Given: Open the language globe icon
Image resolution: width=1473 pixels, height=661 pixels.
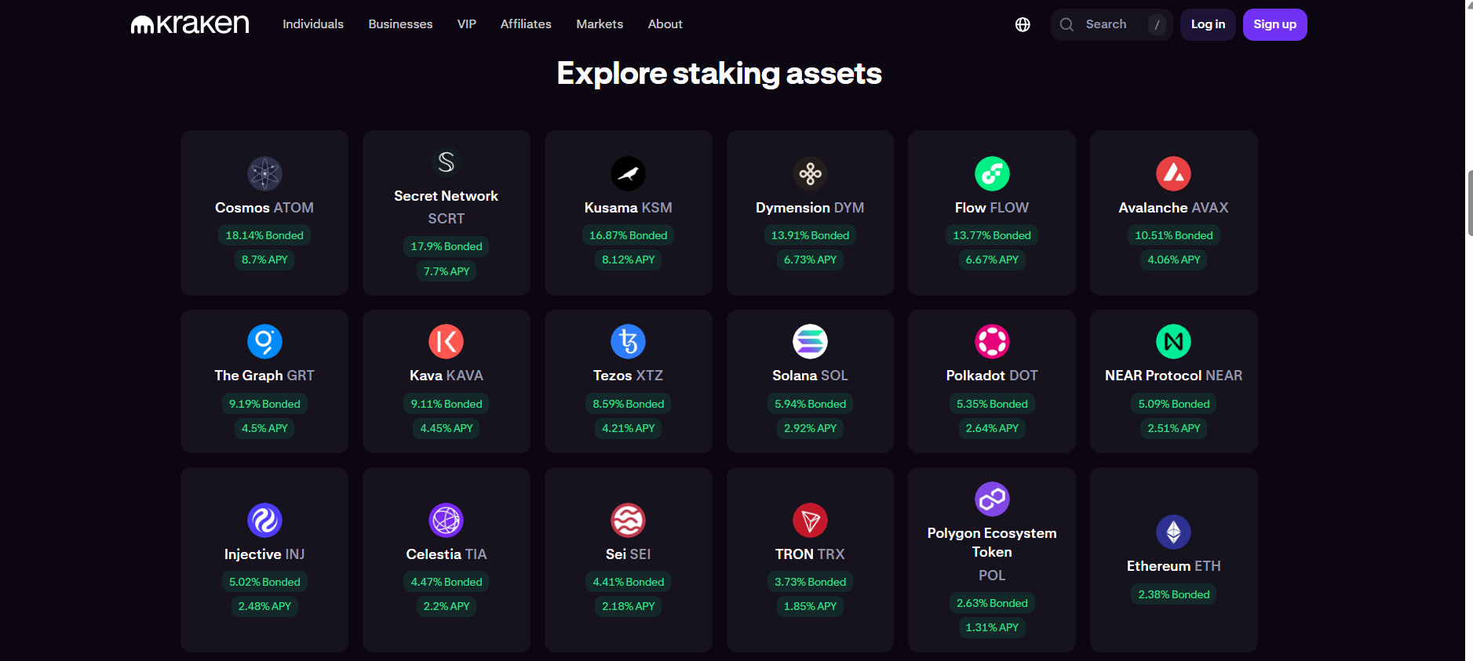Looking at the screenshot, I should click(1023, 24).
